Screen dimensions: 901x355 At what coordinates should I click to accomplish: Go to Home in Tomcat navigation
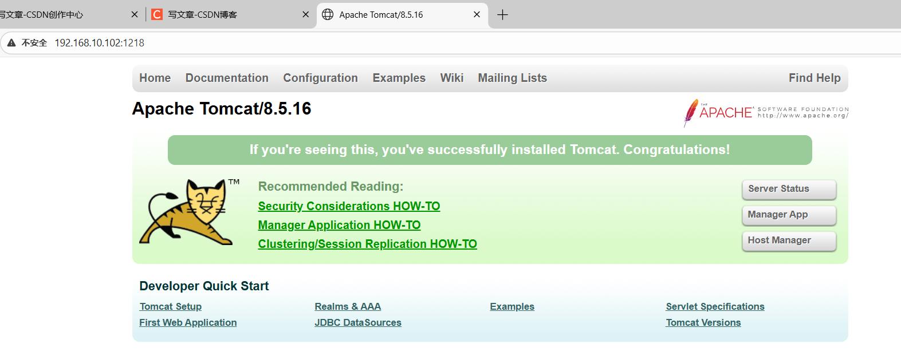155,78
